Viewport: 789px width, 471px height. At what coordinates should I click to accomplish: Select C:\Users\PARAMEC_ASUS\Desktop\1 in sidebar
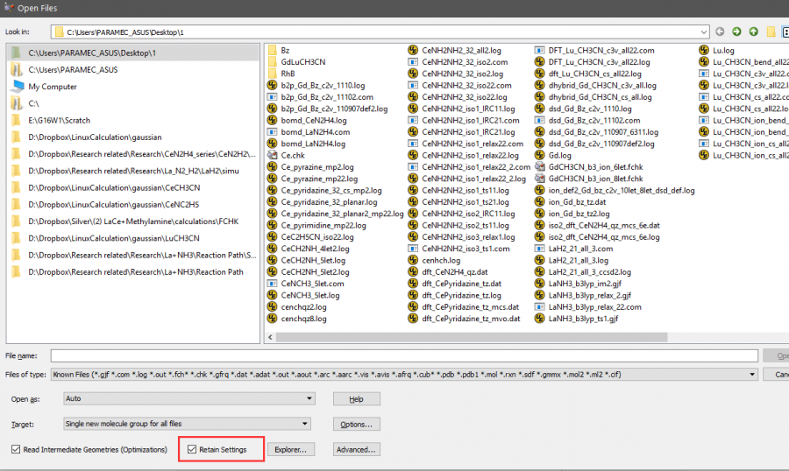[133, 53]
